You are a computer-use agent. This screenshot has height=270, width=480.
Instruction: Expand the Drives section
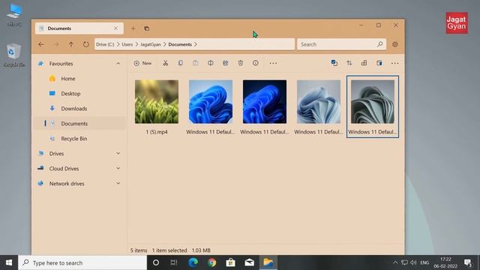[118, 153]
